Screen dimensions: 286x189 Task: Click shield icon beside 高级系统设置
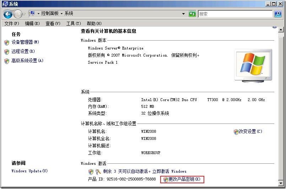tap(7, 61)
